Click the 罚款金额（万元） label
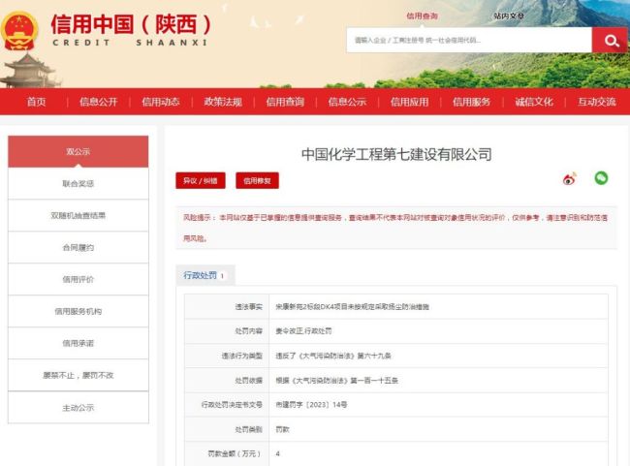Viewport: 630px width, 466px height. pyautogui.click(x=235, y=453)
